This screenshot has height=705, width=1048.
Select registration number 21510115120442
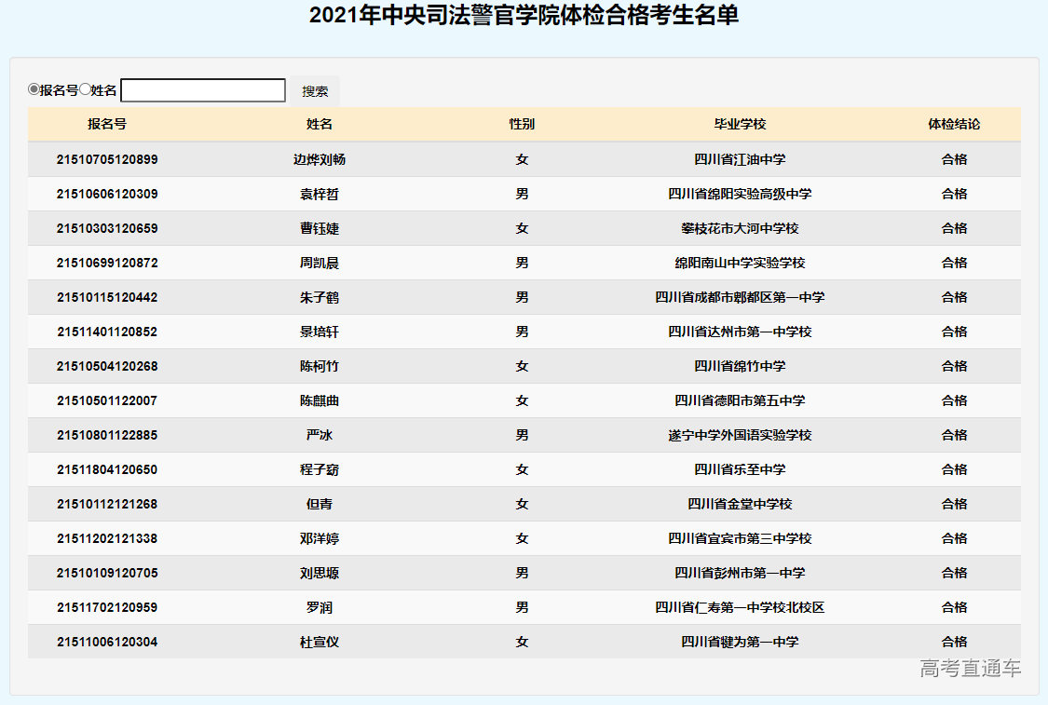[107, 297]
